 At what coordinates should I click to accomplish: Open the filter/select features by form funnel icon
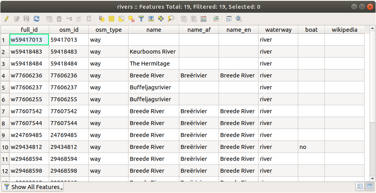pos(141,19)
